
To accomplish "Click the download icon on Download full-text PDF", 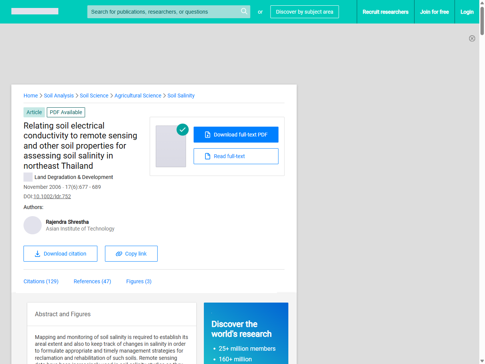I will pos(207,134).
